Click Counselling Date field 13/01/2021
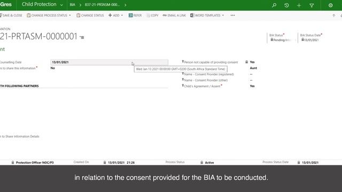Viewport: 342px width, 192px height. click(109, 62)
